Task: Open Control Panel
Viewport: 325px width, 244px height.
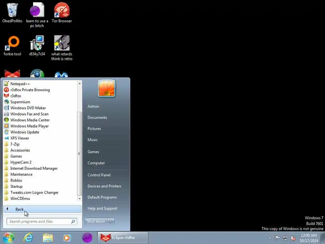Action: click(x=99, y=175)
